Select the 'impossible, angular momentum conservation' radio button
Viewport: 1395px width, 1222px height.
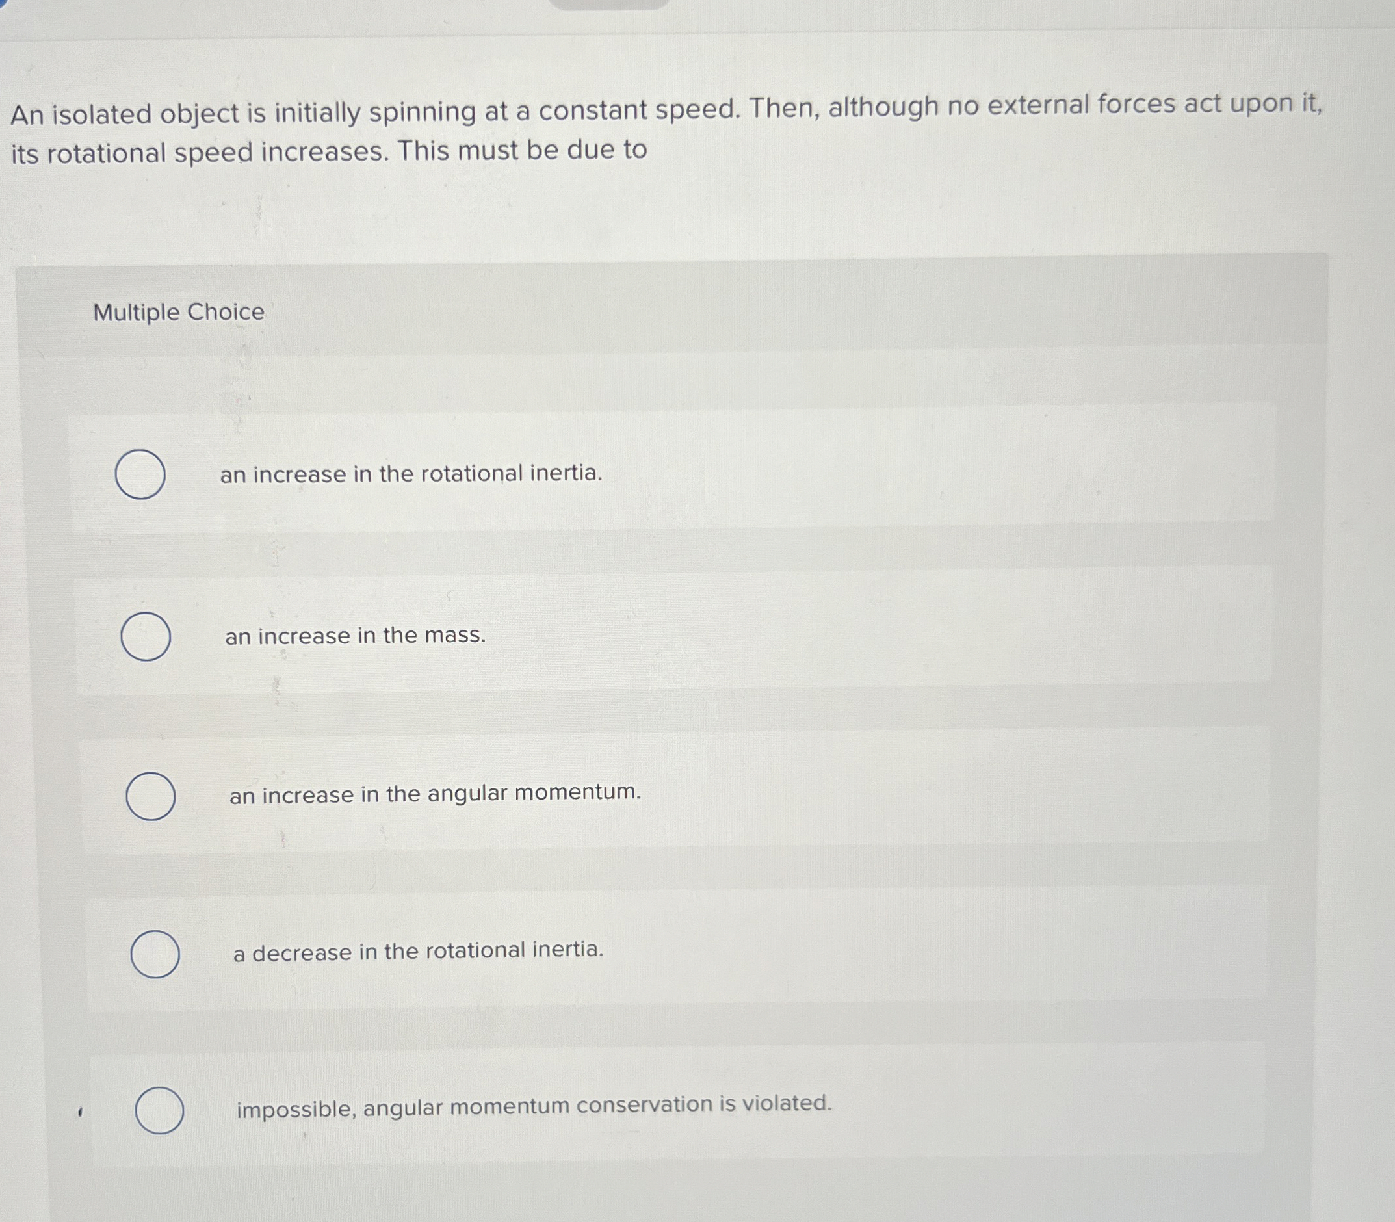[x=159, y=1111]
